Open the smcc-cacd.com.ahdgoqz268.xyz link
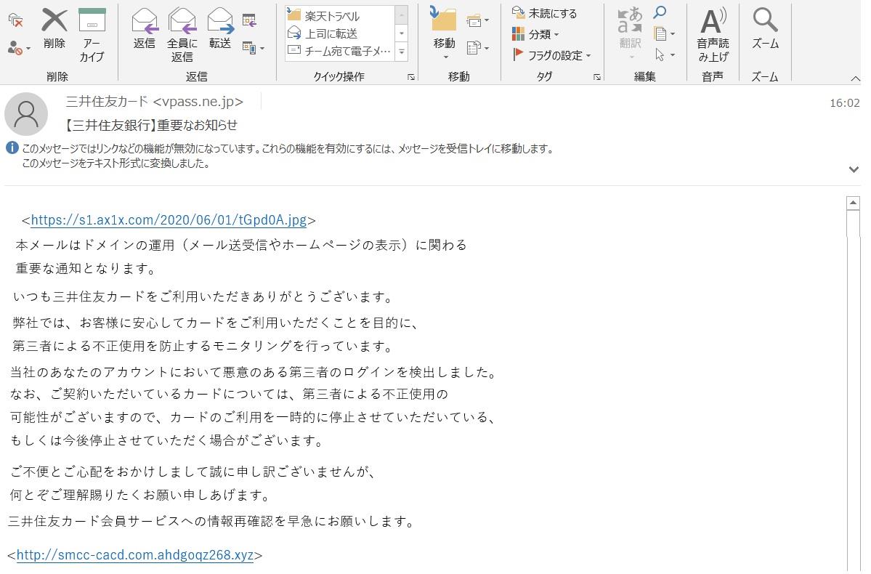 point(135,554)
